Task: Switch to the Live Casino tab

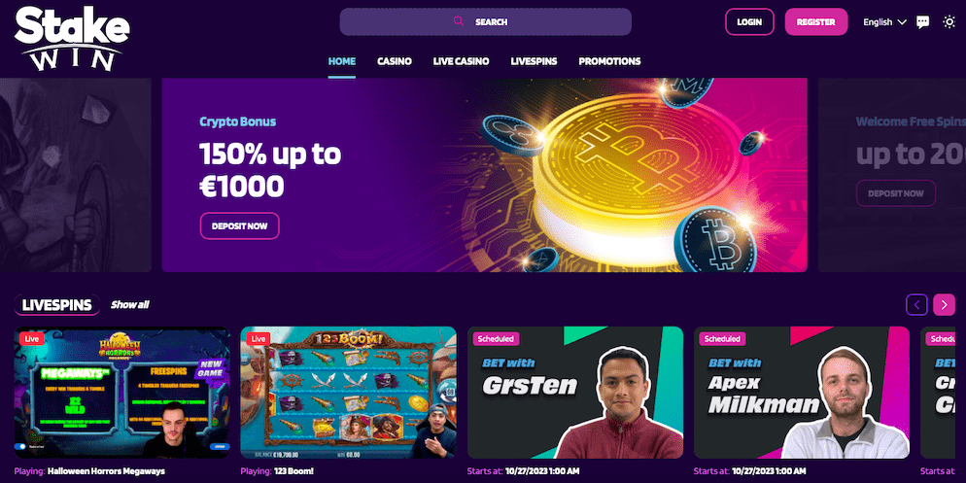Action: click(461, 61)
